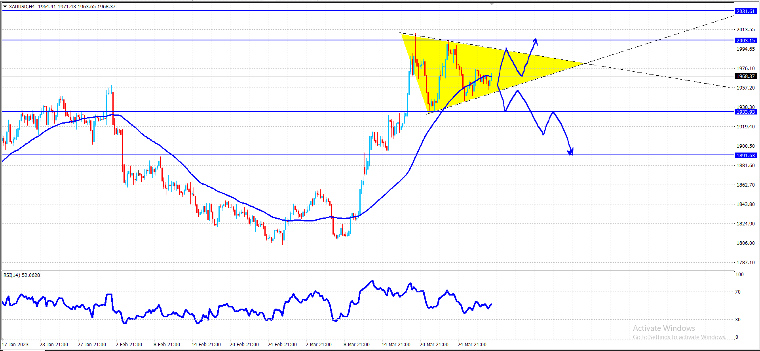This screenshot has height=351, width=760.
Task: Click the 24 Mar 21:00 time label
Action: [x=472, y=344]
